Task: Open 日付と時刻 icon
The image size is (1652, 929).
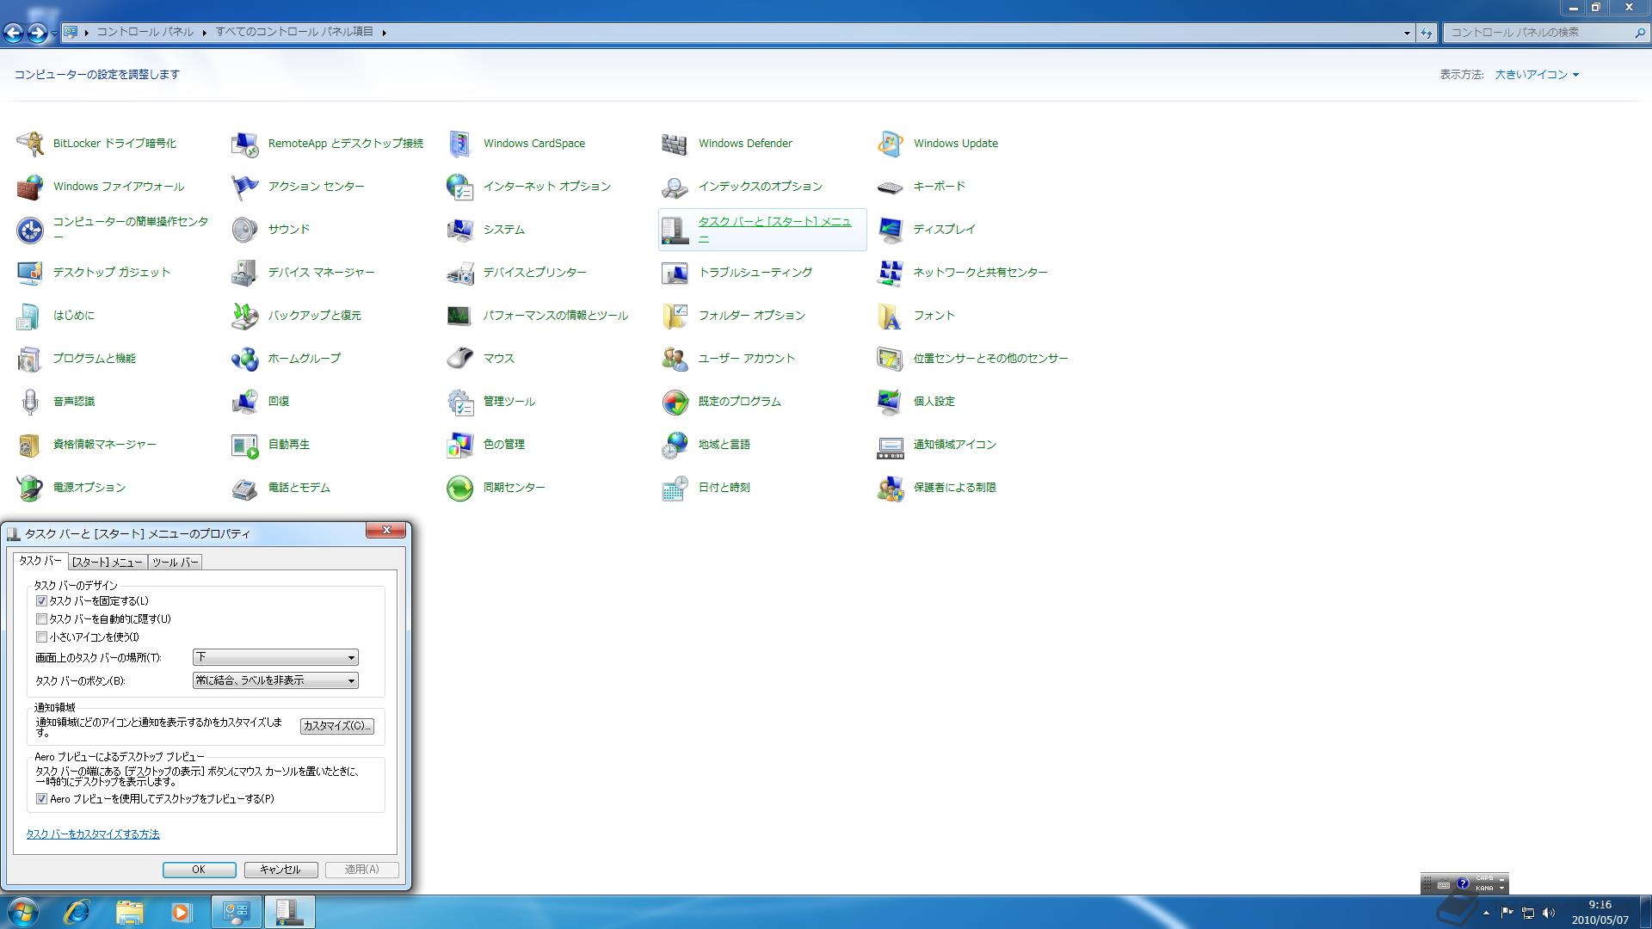Action: [x=675, y=488]
